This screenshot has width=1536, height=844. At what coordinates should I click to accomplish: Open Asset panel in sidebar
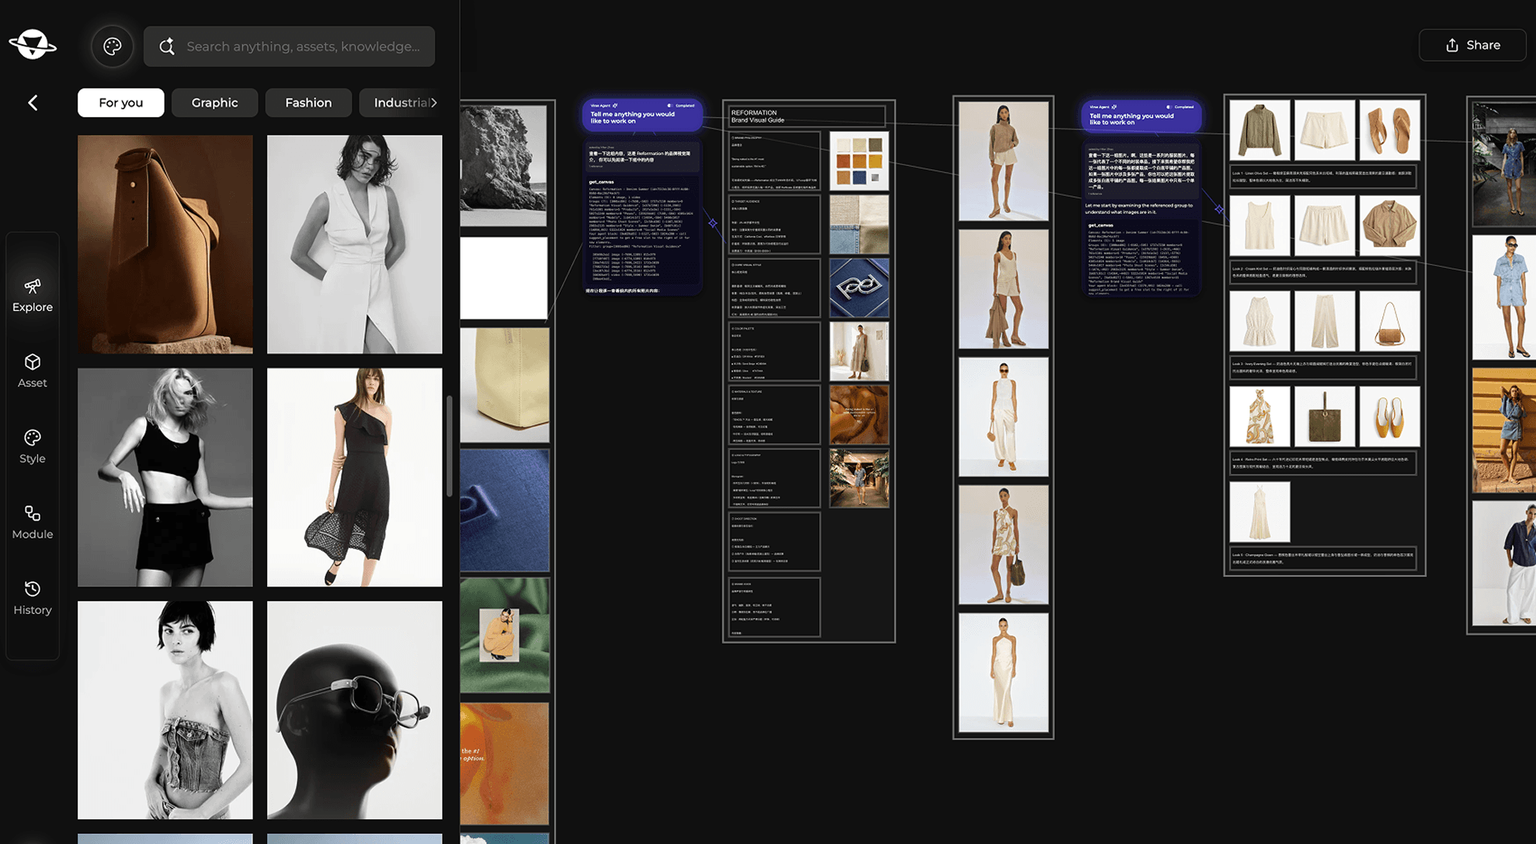tap(33, 371)
